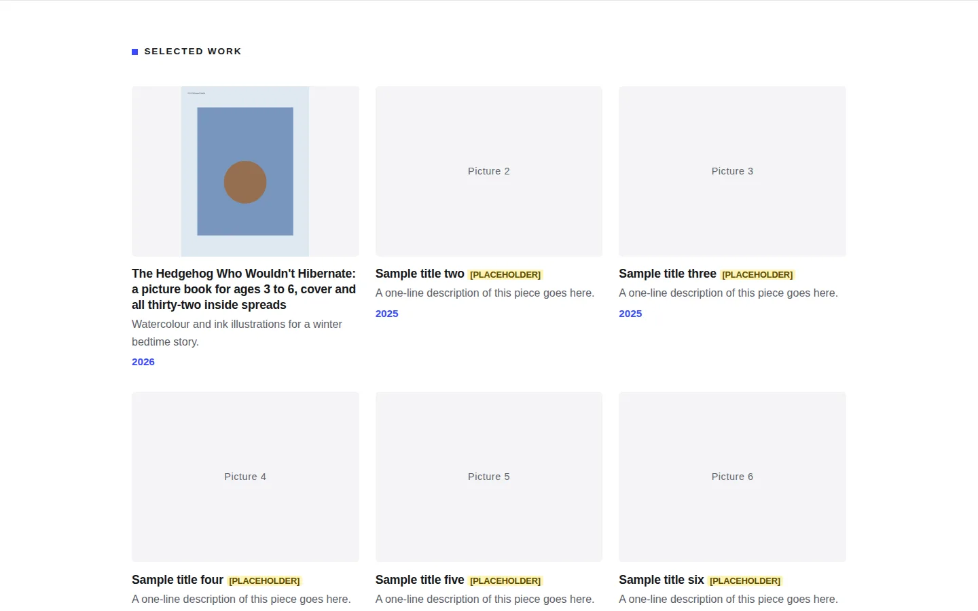Image resolution: width=978 pixels, height=611 pixels.
Task: Click the description under Sample title six
Action: click(728, 599)
